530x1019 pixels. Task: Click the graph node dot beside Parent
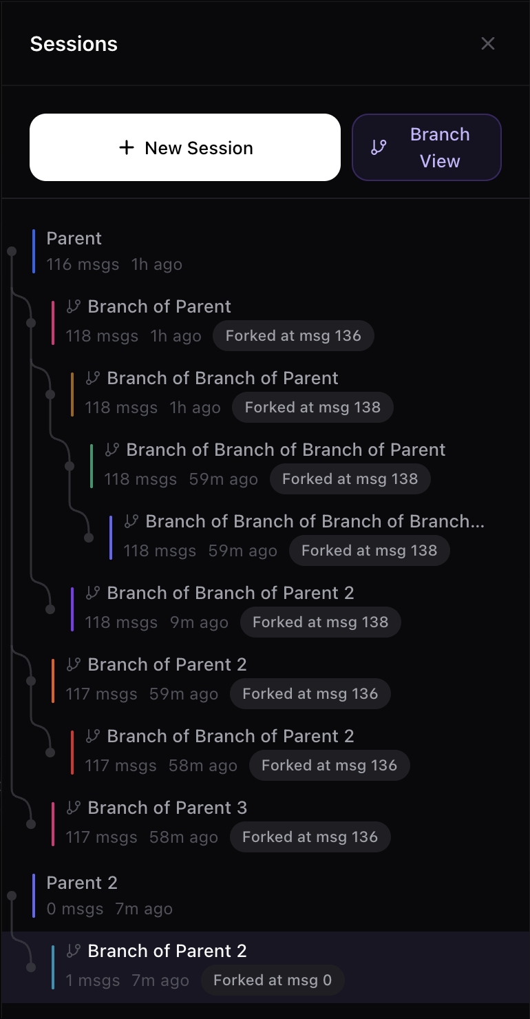click(x=12, y=251)
